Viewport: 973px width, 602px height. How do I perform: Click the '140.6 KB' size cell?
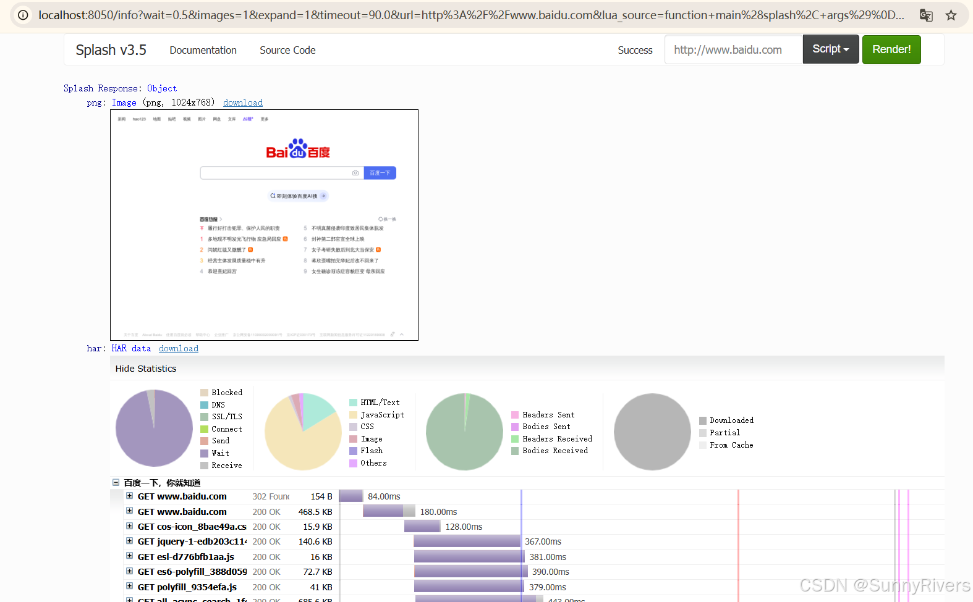coord(315,541)
